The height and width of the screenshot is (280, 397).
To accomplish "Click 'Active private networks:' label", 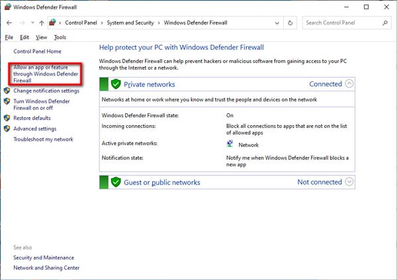I will (x=130, y=143).
